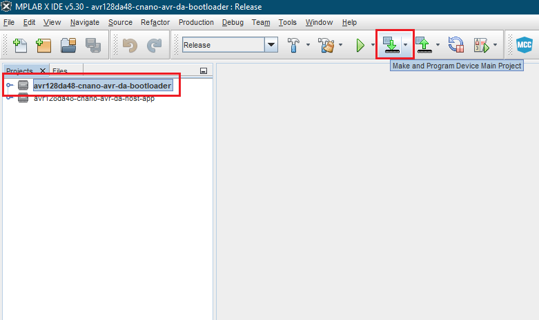Image resolution: width=539 pixels, height=320 pixels.
Task: Open dropdown arrow beside Read Device Memory
Action: pyautogui.click(x=438, y=45)
